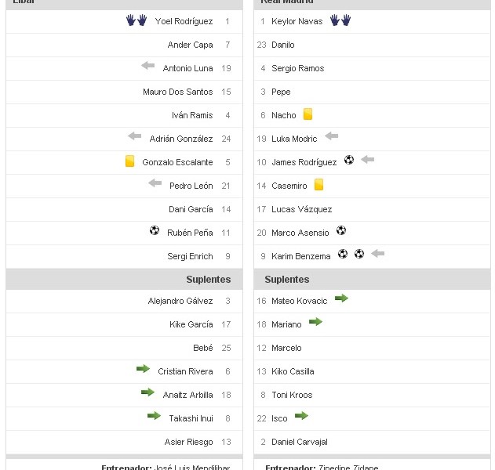Open Sergio Ramos player profile
Viewport: 495px width, 470px height.
tap(297, 68)
